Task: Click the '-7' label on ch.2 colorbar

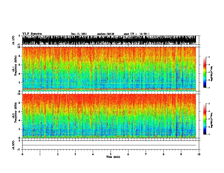Action: coord(209,135)
